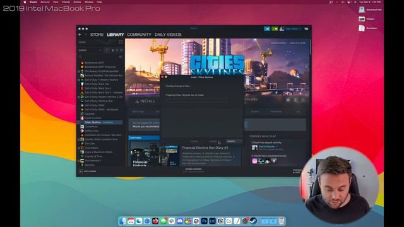Click the blue announcements icon in Steam header

pyautogui.click(x=267, y=29)
